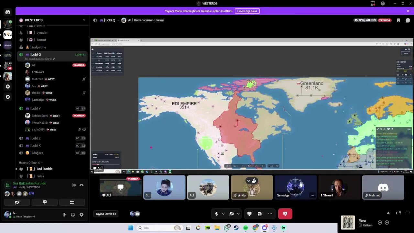Open stream quality 720p 60 FPS menu
Screen dimensions: 414x233
[x=365, y=20]
